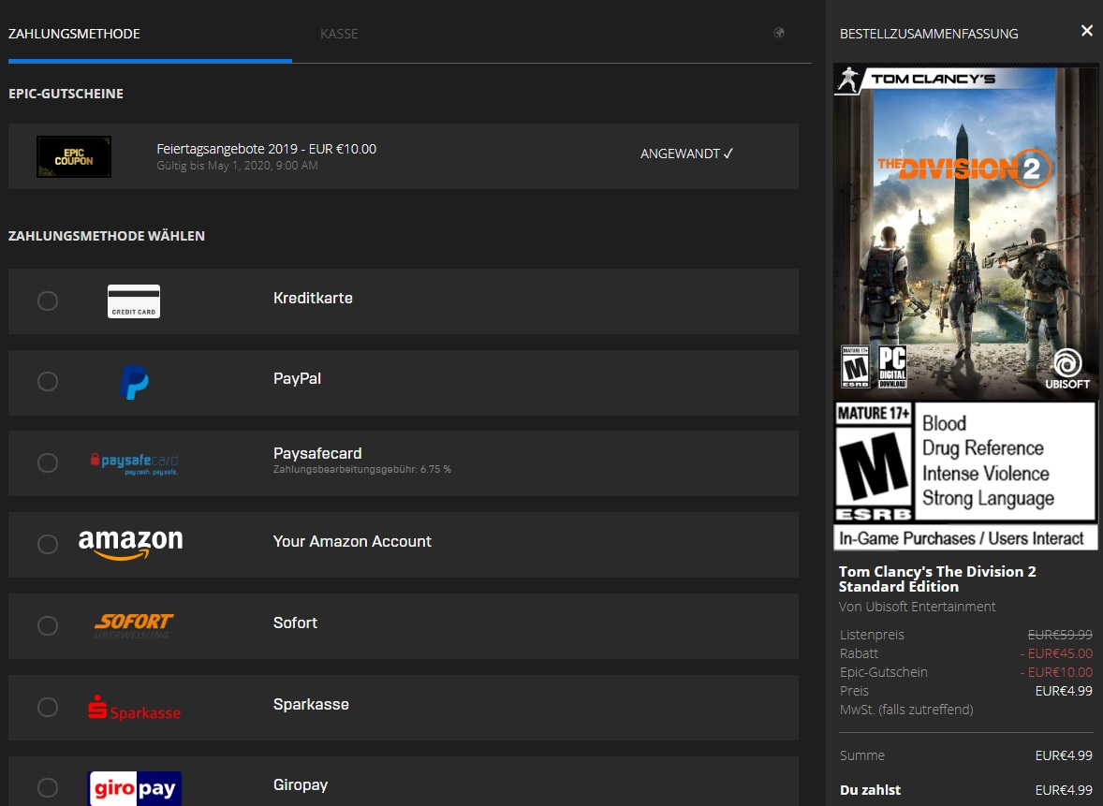
Task: Switch to the Zahlungsmethode tab
Action: (74, 34)
